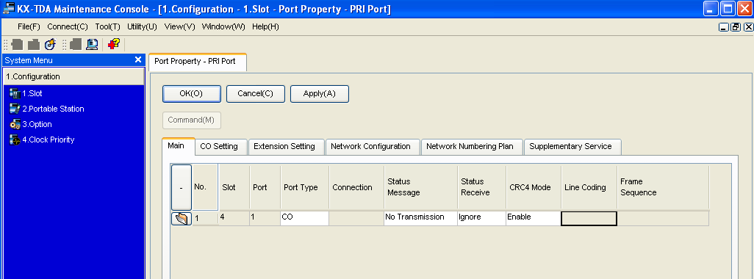Image resolution: width=754 pixels, height=279 pixels.
Task: Click the second gray toolbar icon
Action: point(34,45)
